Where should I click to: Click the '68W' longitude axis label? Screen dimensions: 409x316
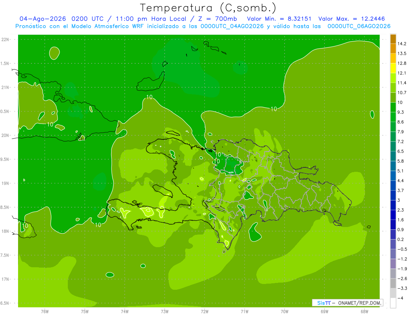point(364,311)
